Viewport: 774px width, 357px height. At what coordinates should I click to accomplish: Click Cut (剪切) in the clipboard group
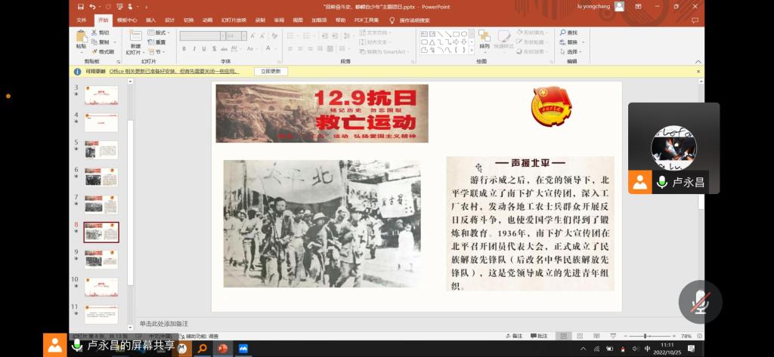pyautogui.click(x=101, y=32)
